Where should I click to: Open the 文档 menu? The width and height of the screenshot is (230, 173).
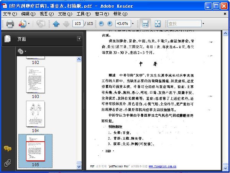(65, 14)
